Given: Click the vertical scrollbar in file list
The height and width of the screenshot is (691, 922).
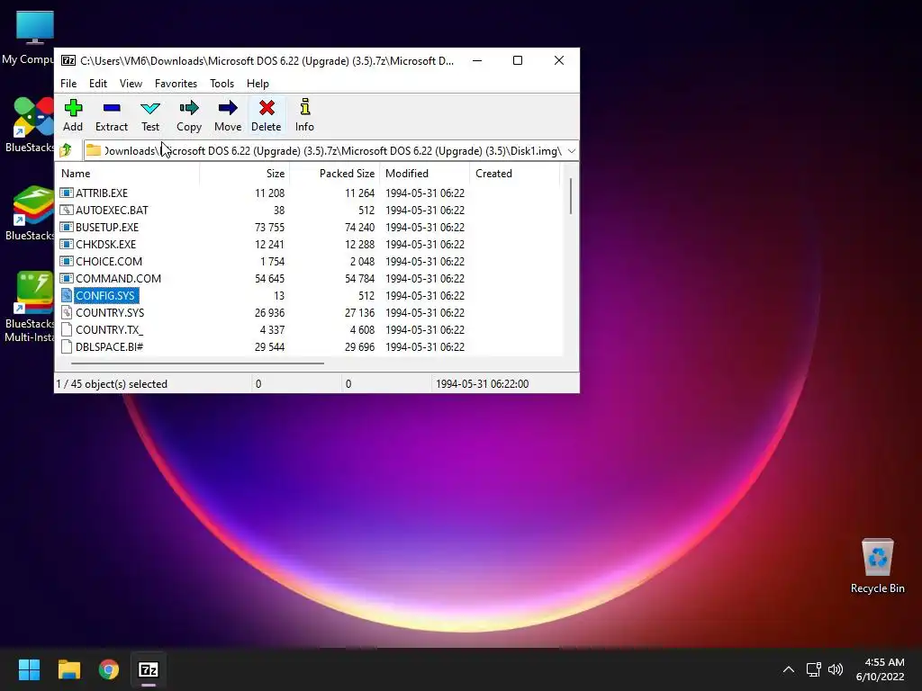Looking at the screenshot, I should point(570,195).
